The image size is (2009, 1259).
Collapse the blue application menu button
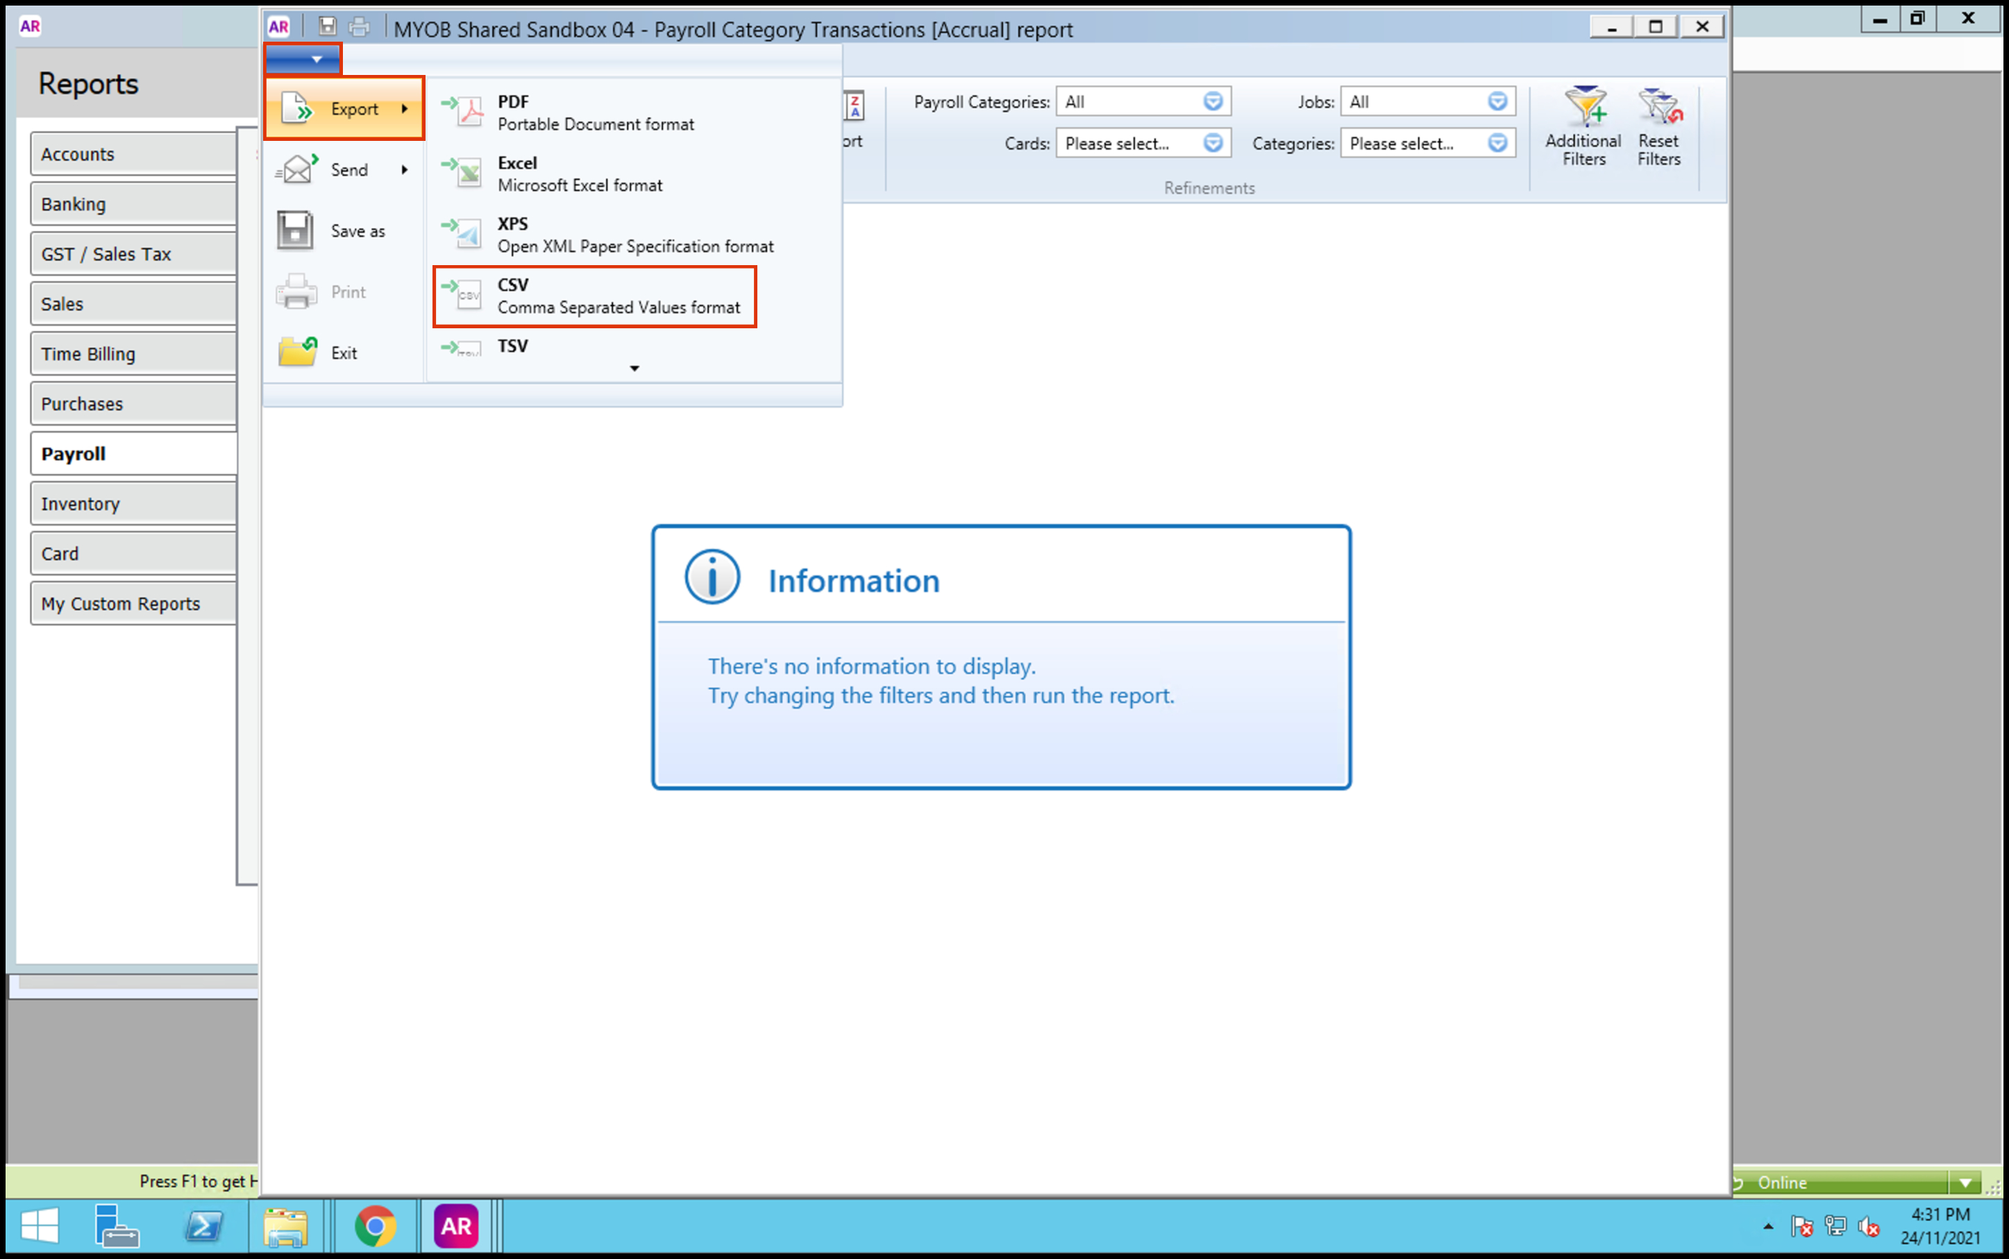(x=303, y=59)
